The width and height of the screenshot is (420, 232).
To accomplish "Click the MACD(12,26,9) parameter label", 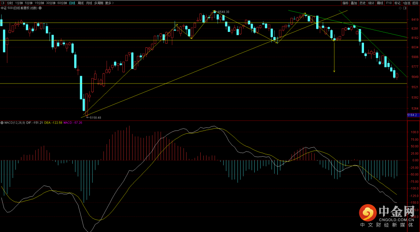I will 15,122.
